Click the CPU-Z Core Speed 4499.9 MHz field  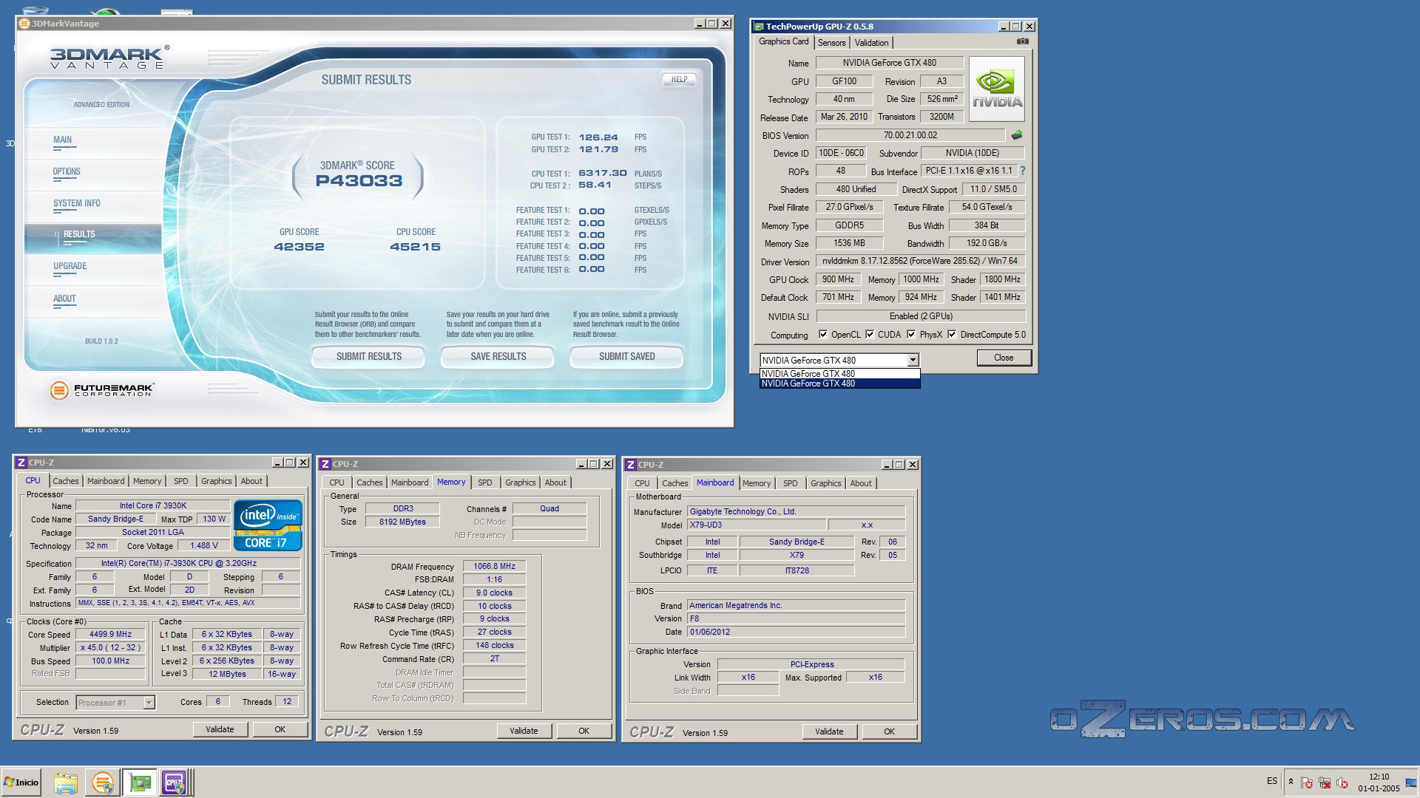(x=110, y=634)
